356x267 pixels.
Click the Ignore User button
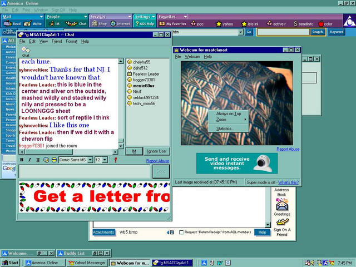157,151
